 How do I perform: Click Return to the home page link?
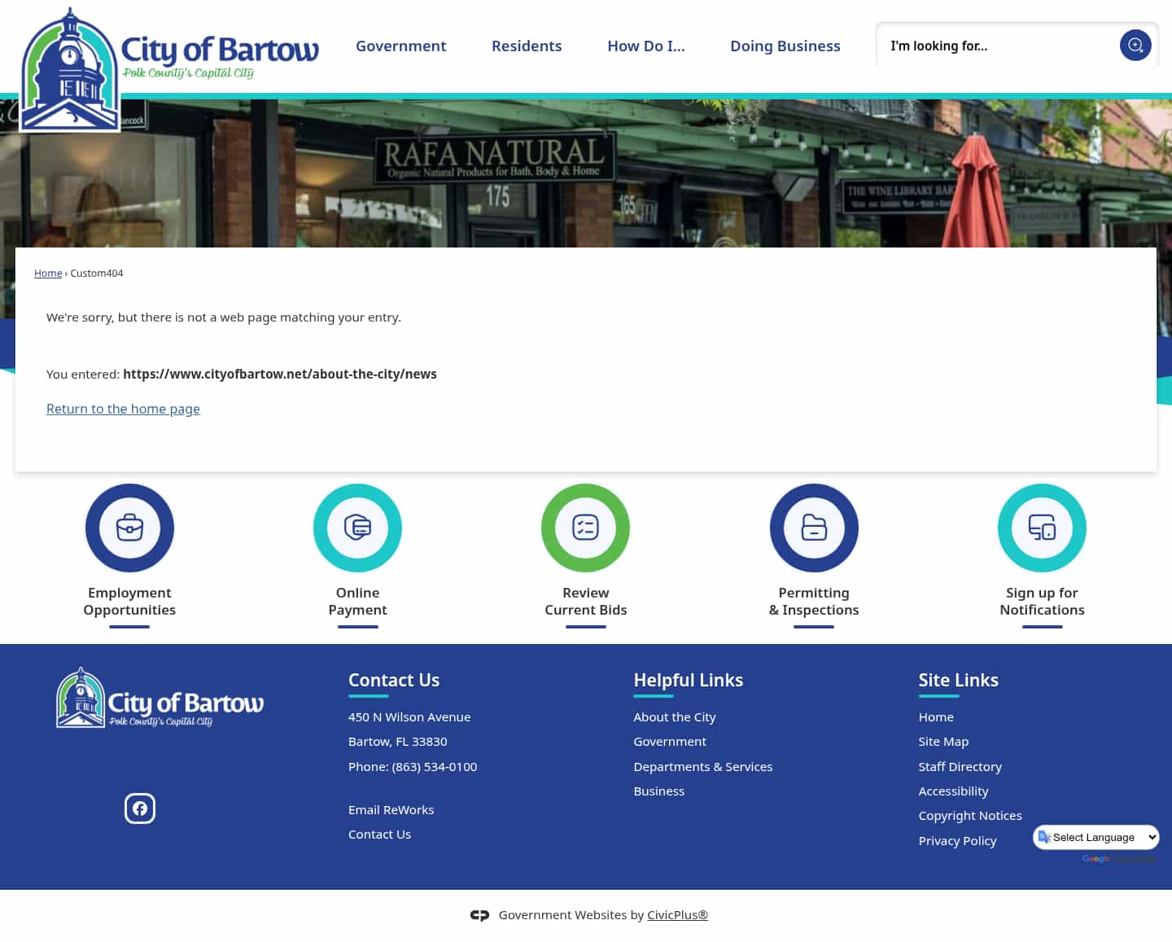click(123, 408)
